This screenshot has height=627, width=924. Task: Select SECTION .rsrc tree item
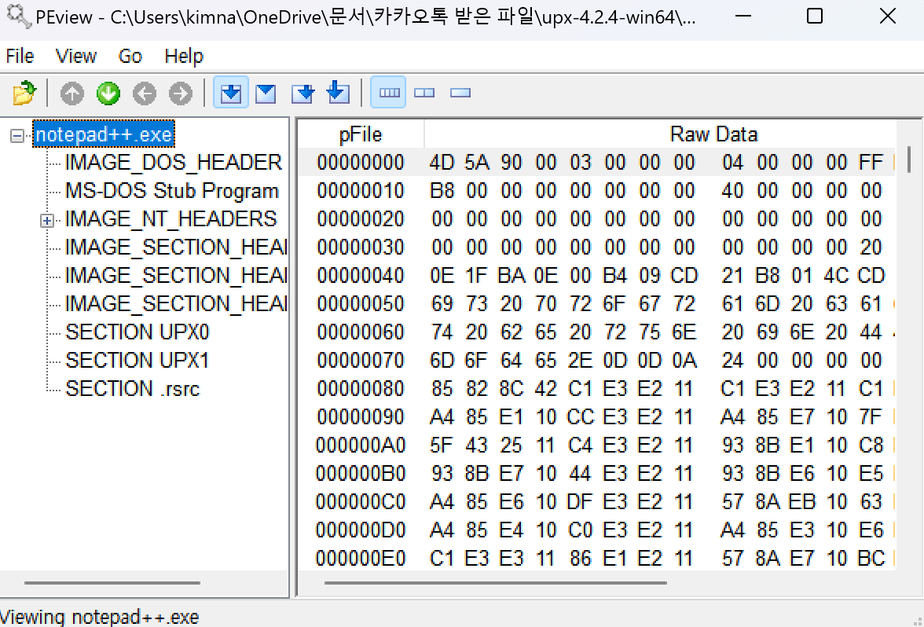(x=133, y=389)
